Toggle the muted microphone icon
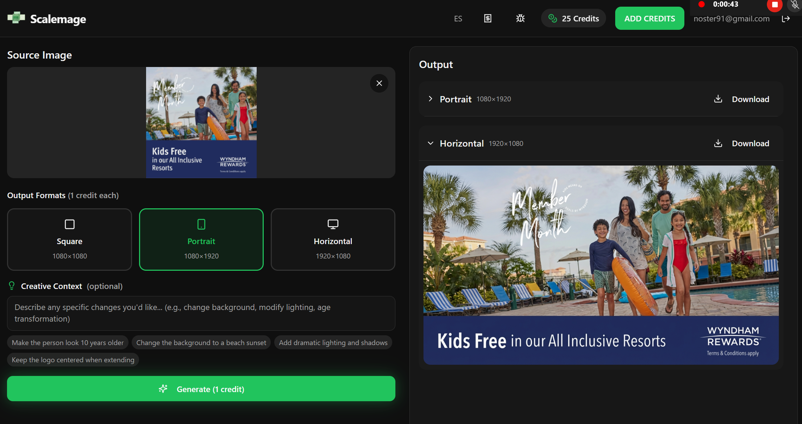This screenshot has width=802, height=424. click(795, 5)
